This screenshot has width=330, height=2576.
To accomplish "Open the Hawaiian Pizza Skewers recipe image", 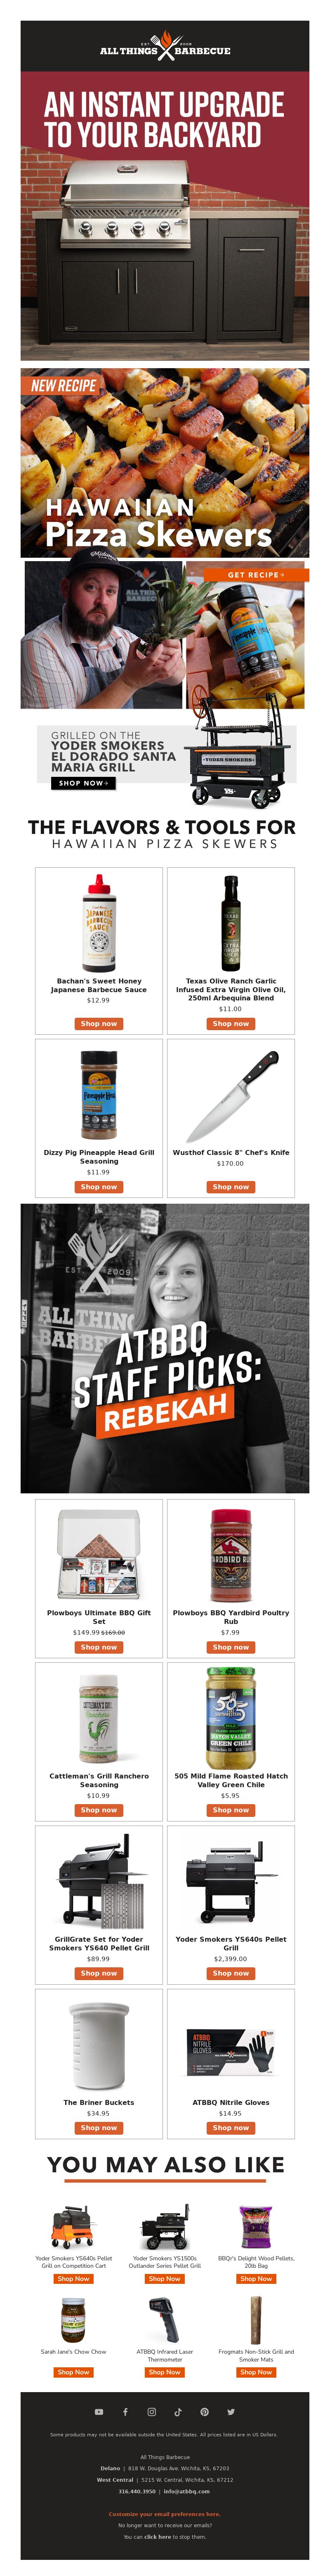I will pos(165,463).
